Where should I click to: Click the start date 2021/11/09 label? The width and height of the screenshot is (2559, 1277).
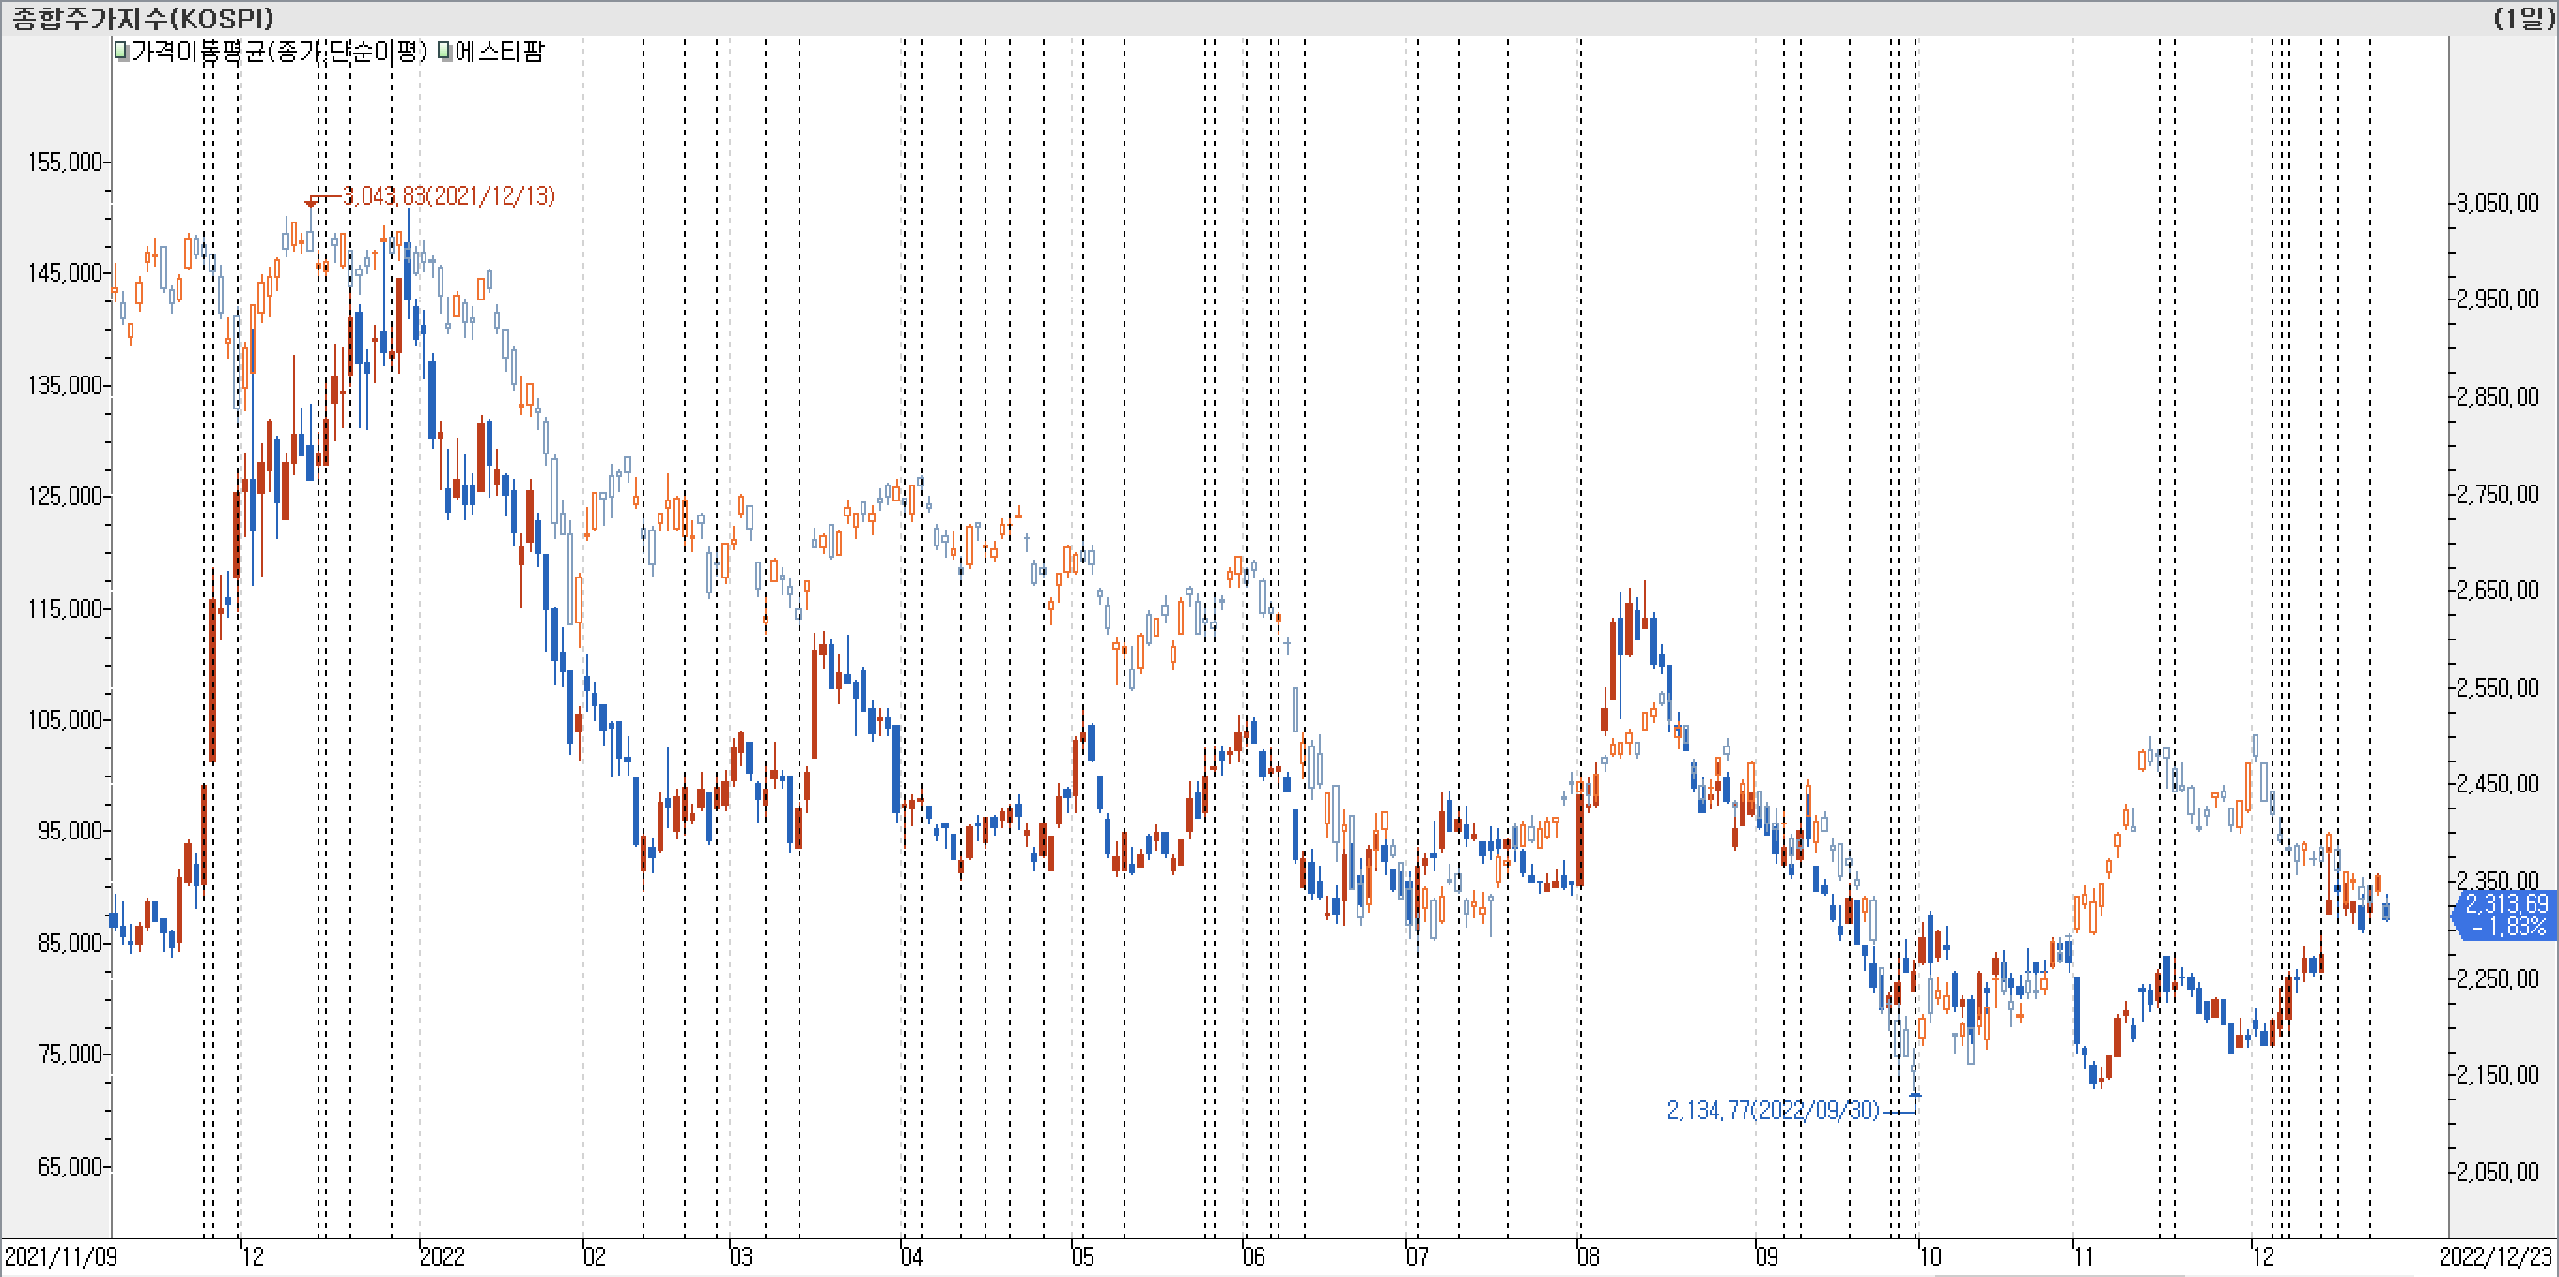point(61,1256)
